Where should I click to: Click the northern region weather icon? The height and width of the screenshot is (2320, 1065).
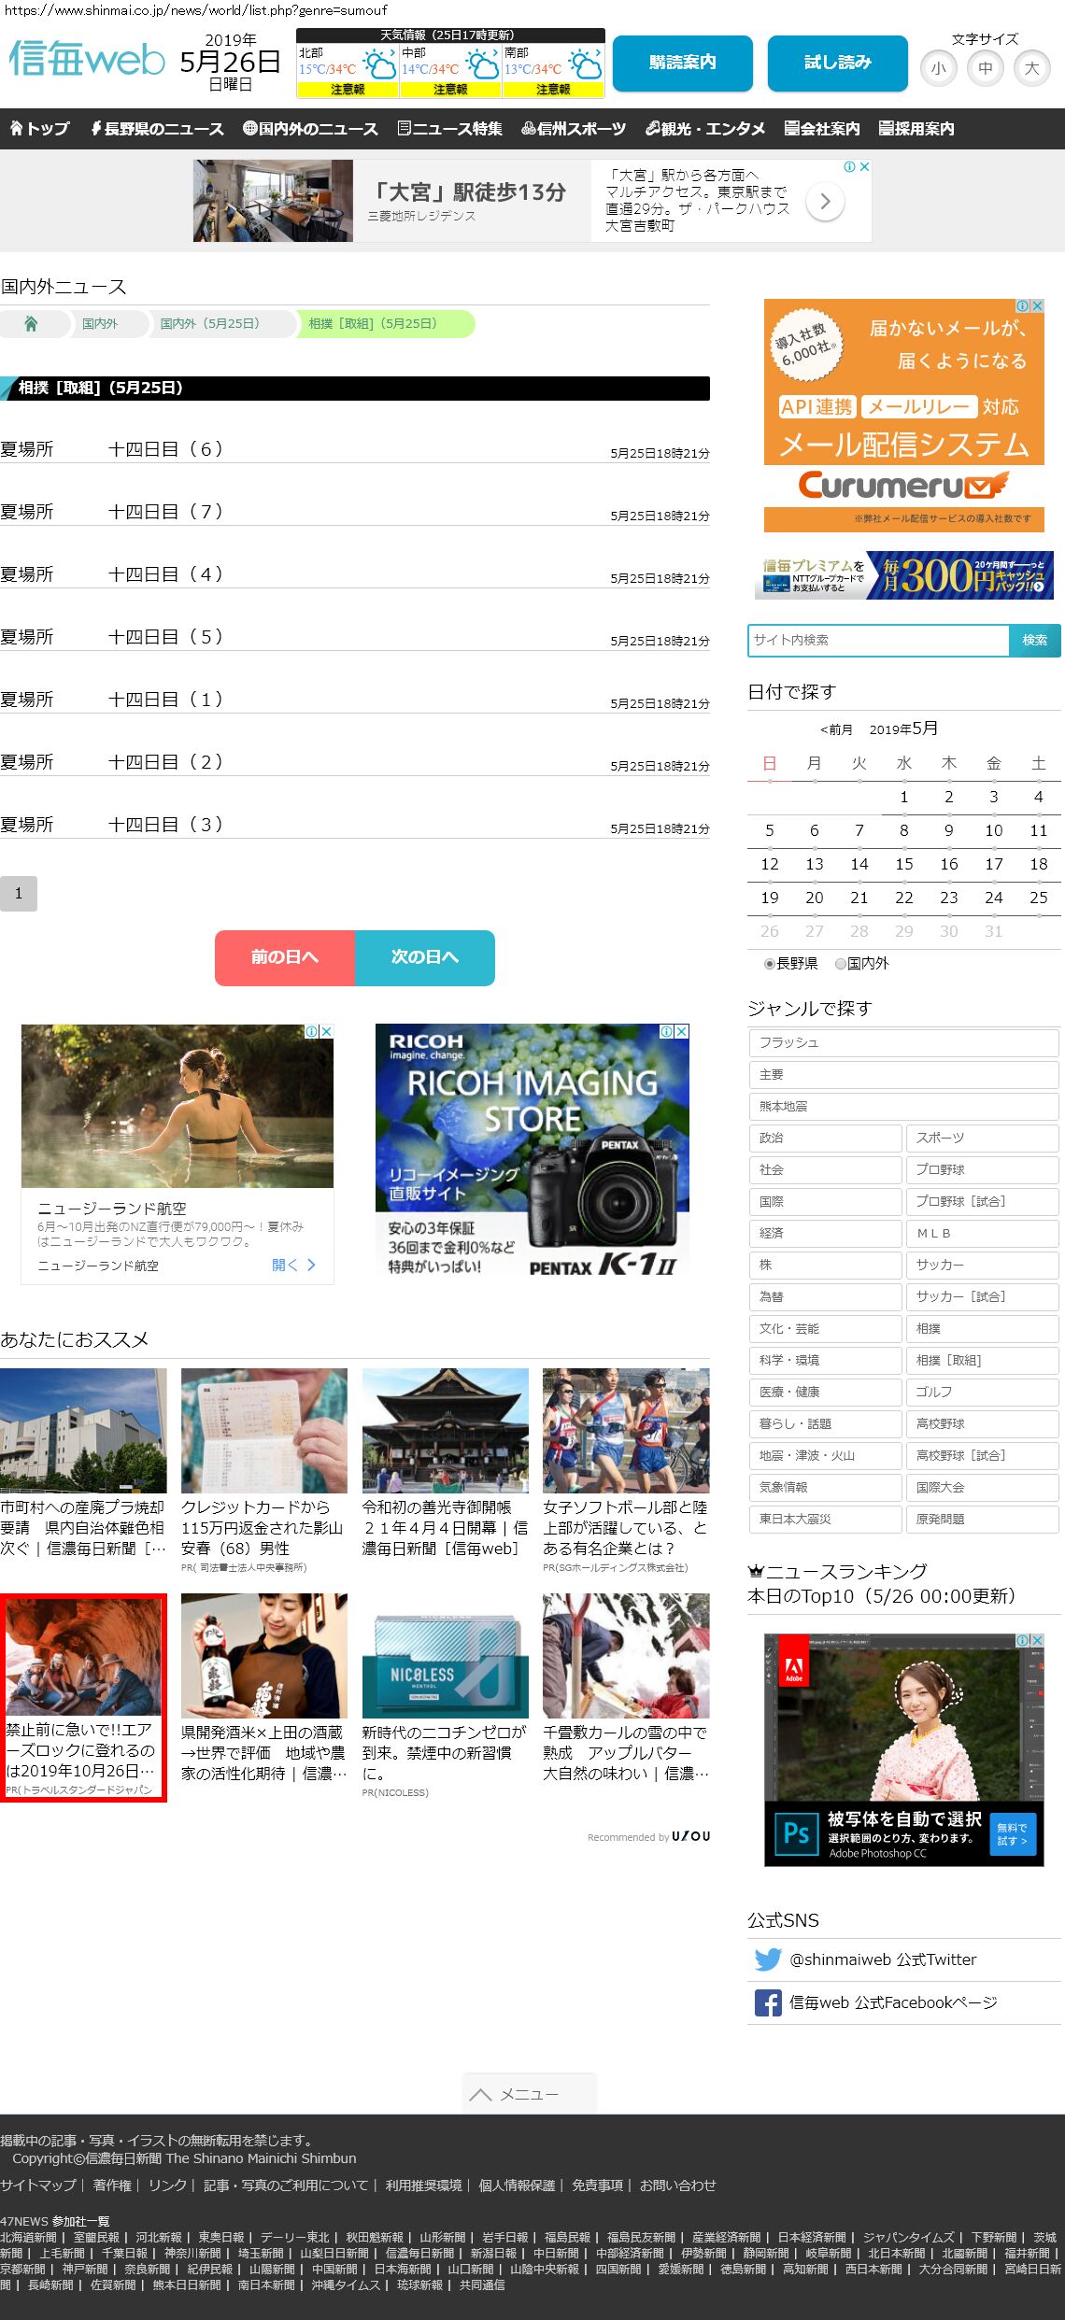tap(379, 65)
